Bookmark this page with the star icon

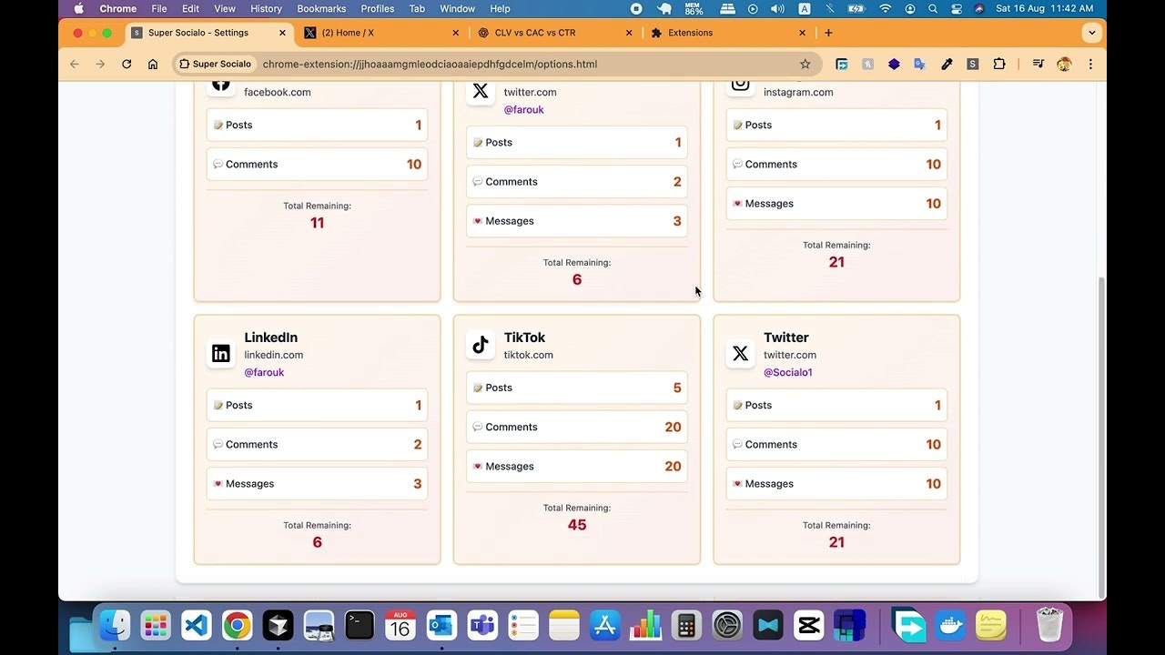[805, 65]
